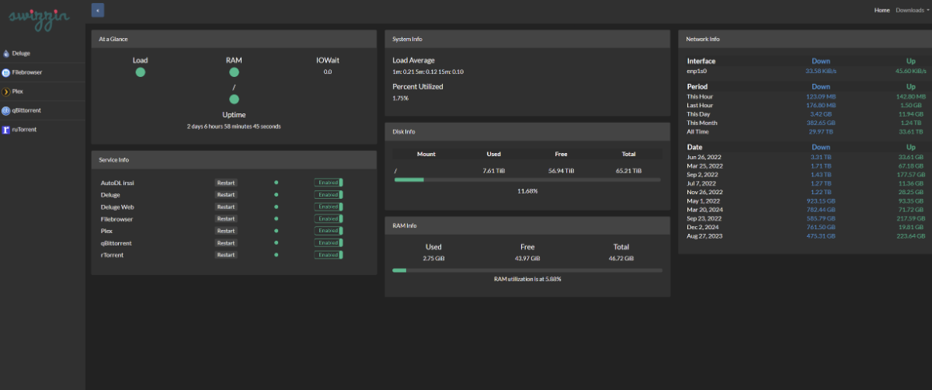Click the RAM Total value 46.72 GiB
The height and width of the screenshot is (390, 932).
(x=621, y=258)
